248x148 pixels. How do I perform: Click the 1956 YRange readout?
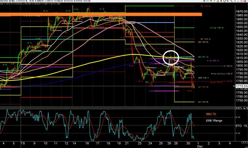click(214, 121)
